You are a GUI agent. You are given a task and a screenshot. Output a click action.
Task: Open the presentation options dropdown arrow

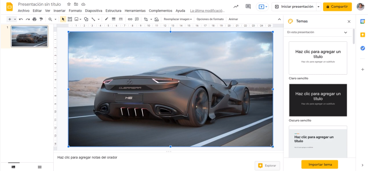[319, 7]
